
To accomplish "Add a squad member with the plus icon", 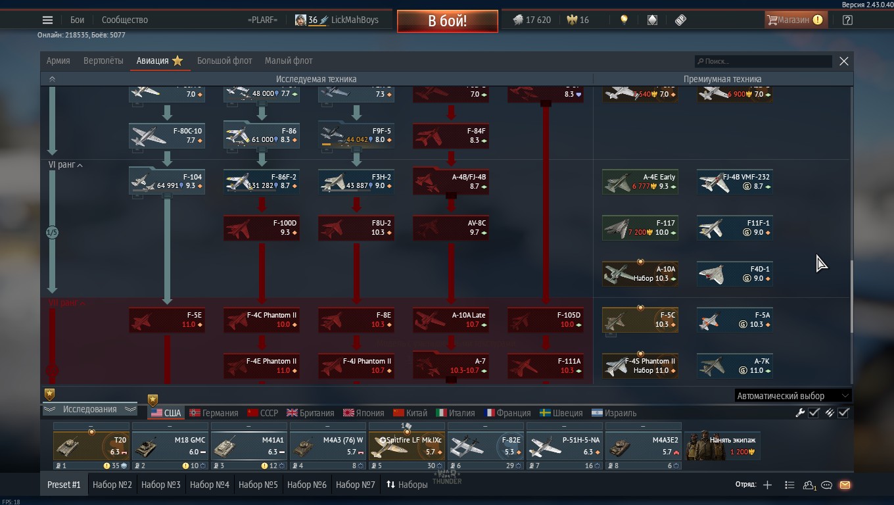I will pyautogui.click(x=767, y=485).
